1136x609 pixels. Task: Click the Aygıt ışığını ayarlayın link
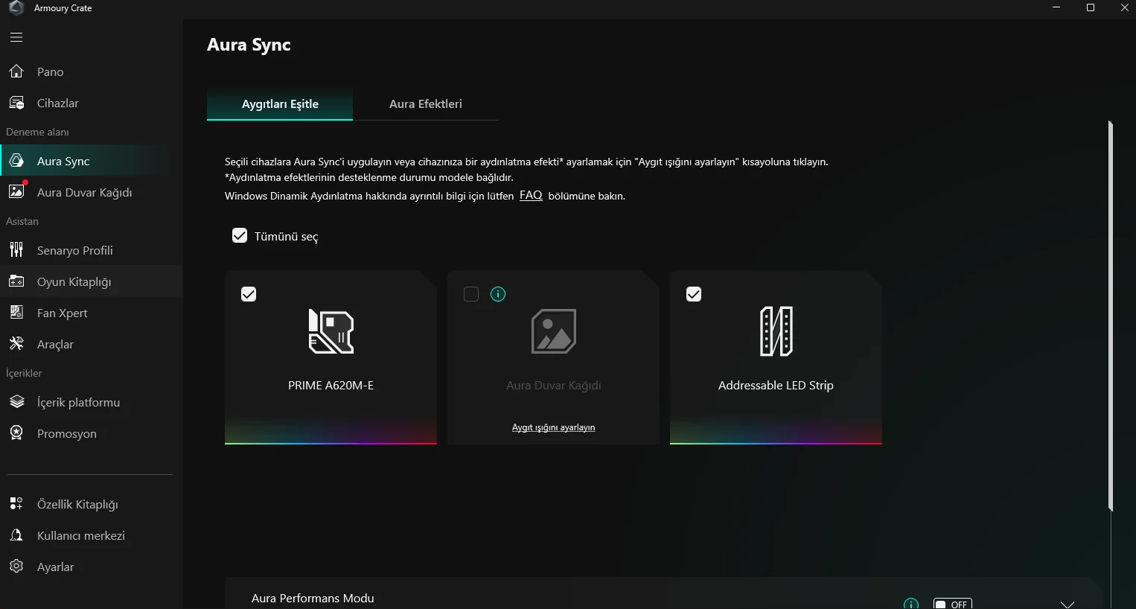pyautogui.click(x=553, y=427)
